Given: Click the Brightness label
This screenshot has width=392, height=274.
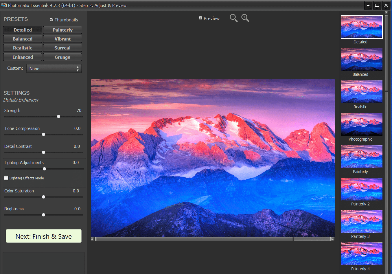Looking at the screenshot, I should click(14, 209).
